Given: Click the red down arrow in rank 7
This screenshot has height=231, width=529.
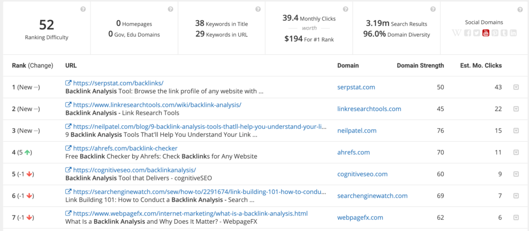Looking at the screenshot, I should pyautogui.click(x=29, y=218).
